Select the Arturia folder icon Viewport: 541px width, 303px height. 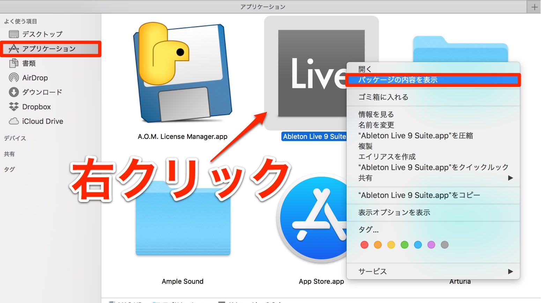click(460, 49)
